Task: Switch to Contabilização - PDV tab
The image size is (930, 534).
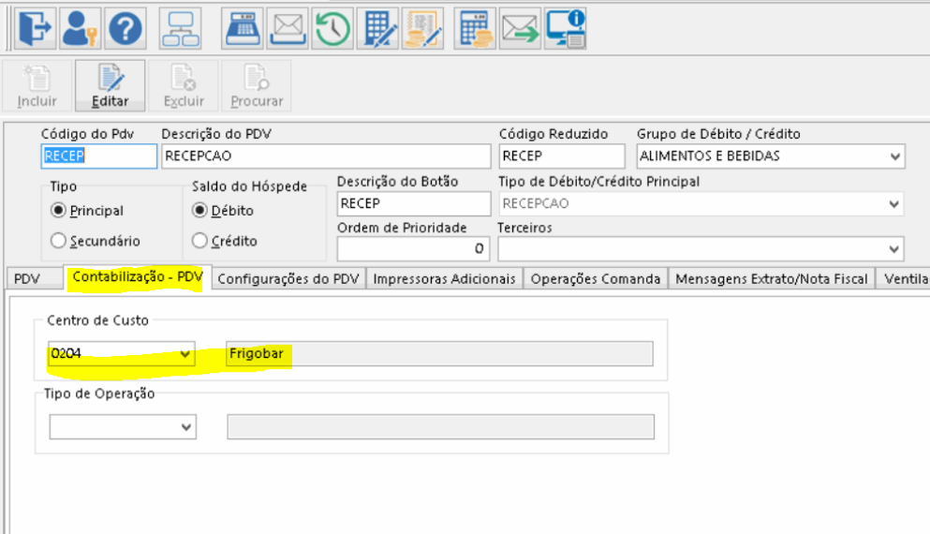Action: coord(138,276)
